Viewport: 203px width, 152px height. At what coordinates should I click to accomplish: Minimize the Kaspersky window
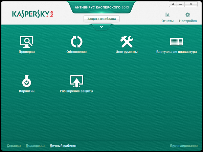(181, 4)
